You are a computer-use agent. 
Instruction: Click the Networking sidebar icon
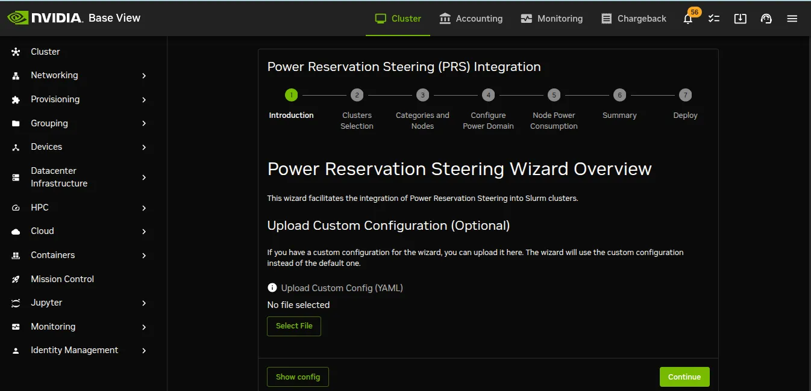point(16,76)
